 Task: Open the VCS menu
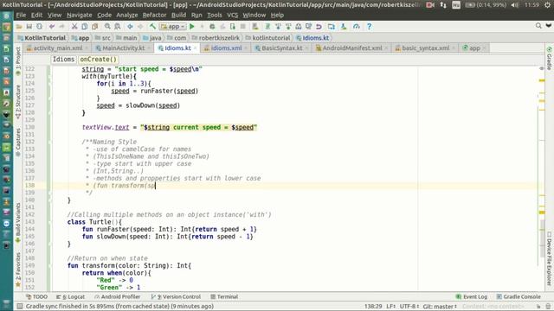(232, 16)
